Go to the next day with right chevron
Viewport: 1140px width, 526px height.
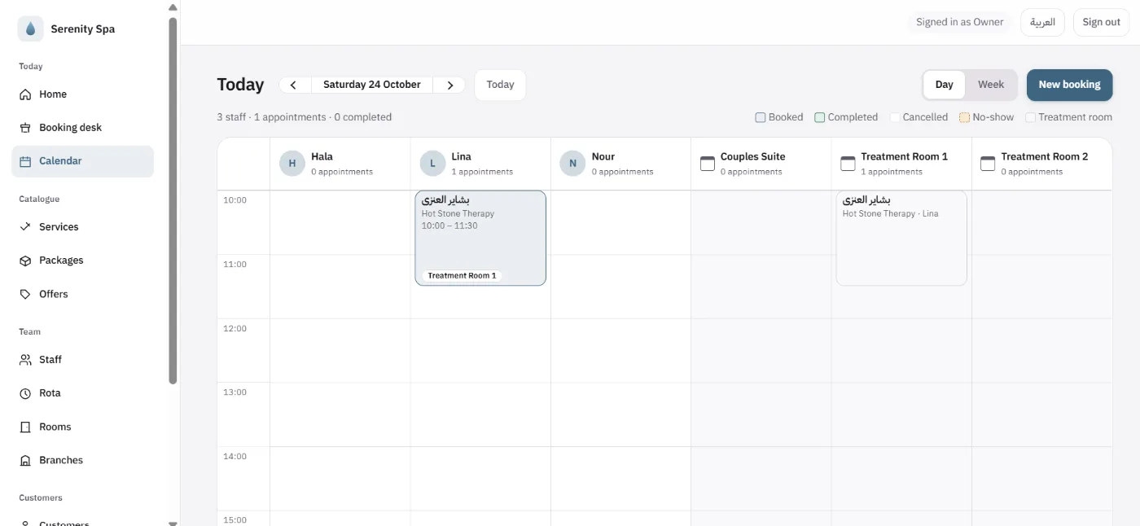click(x=449, y=85)
